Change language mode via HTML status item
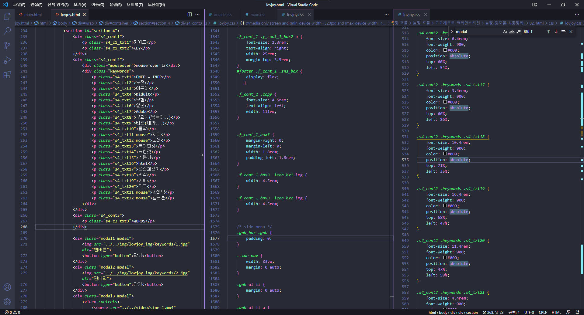This screenshot has width=584, height=315. [556, 312]
